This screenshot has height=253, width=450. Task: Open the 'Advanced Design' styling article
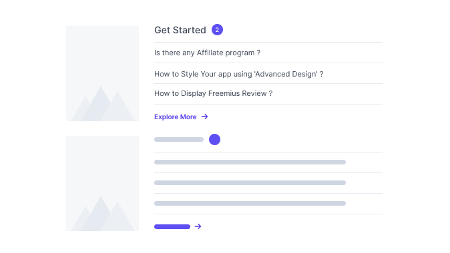[x=239, y=74]
